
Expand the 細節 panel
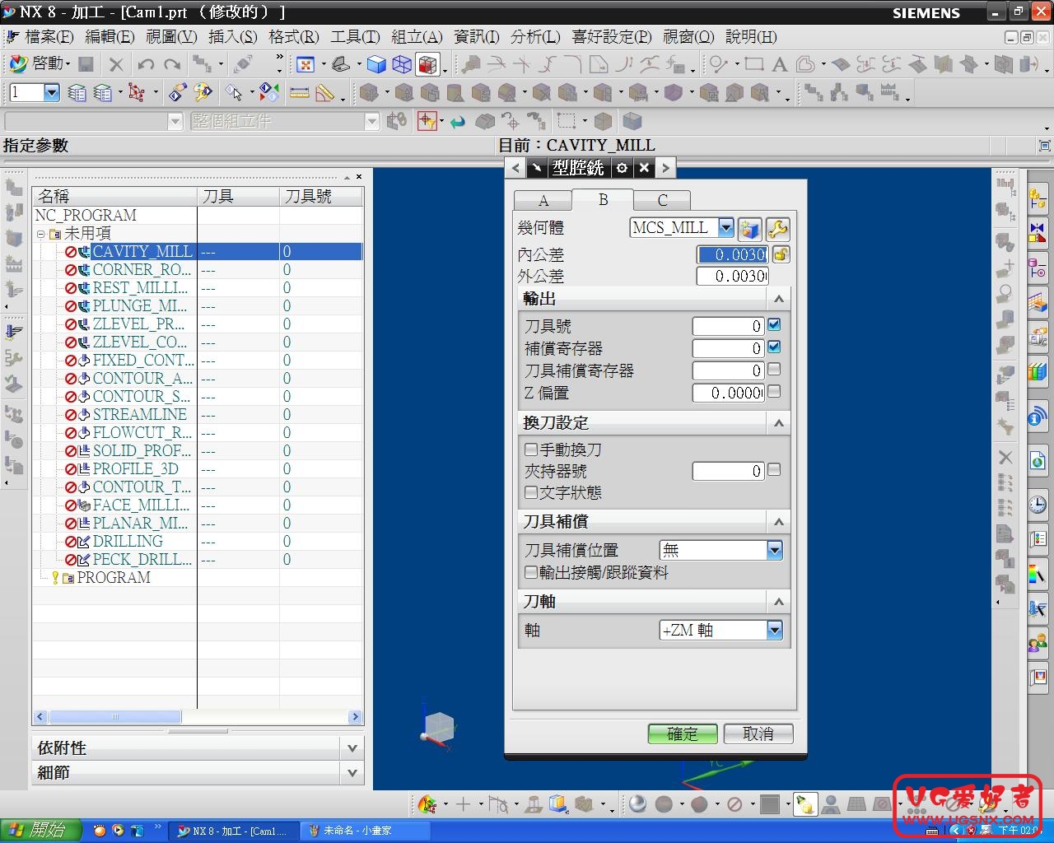coord(352,773)
